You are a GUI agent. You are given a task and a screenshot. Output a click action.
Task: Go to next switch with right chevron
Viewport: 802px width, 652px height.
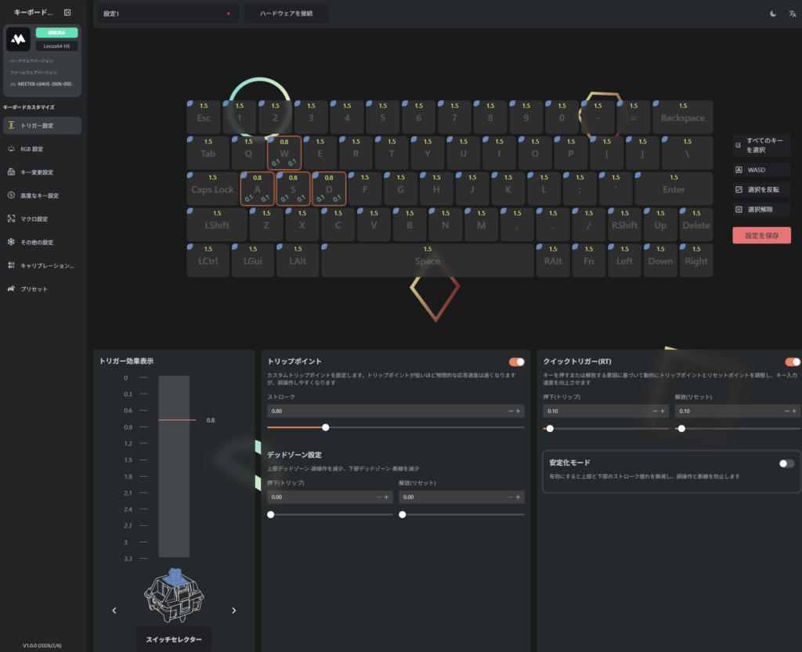pyautogui.click(x=233, y=611)
